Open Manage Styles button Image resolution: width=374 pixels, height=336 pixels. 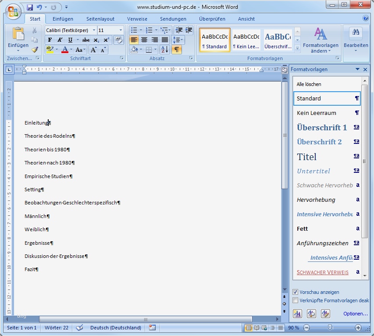point(326,314)
